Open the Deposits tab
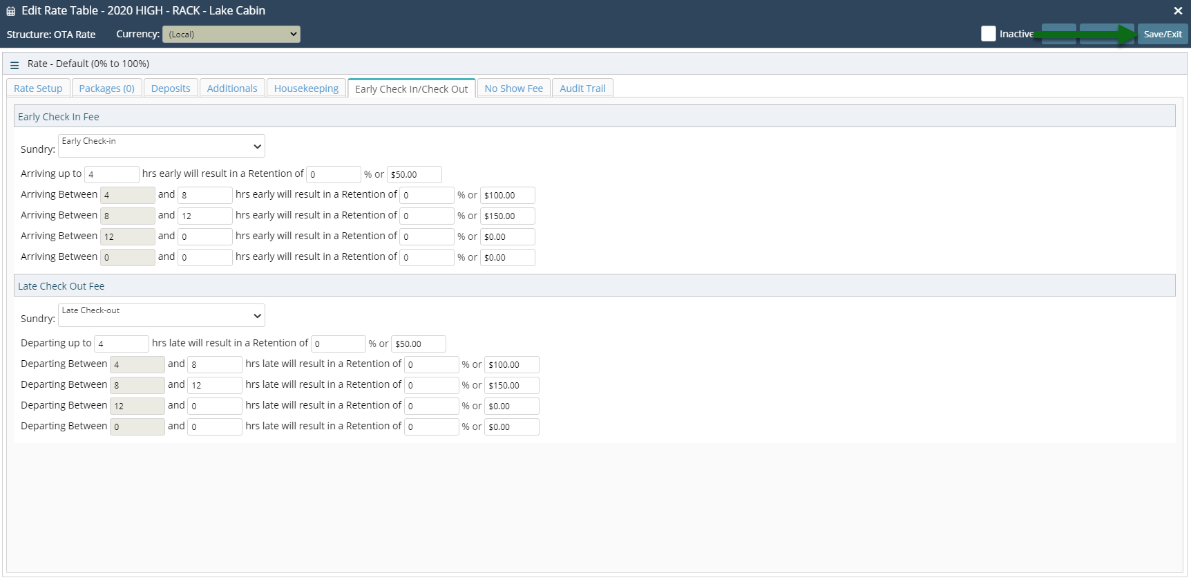This screenshot has width=1191, height=580. 171,88
